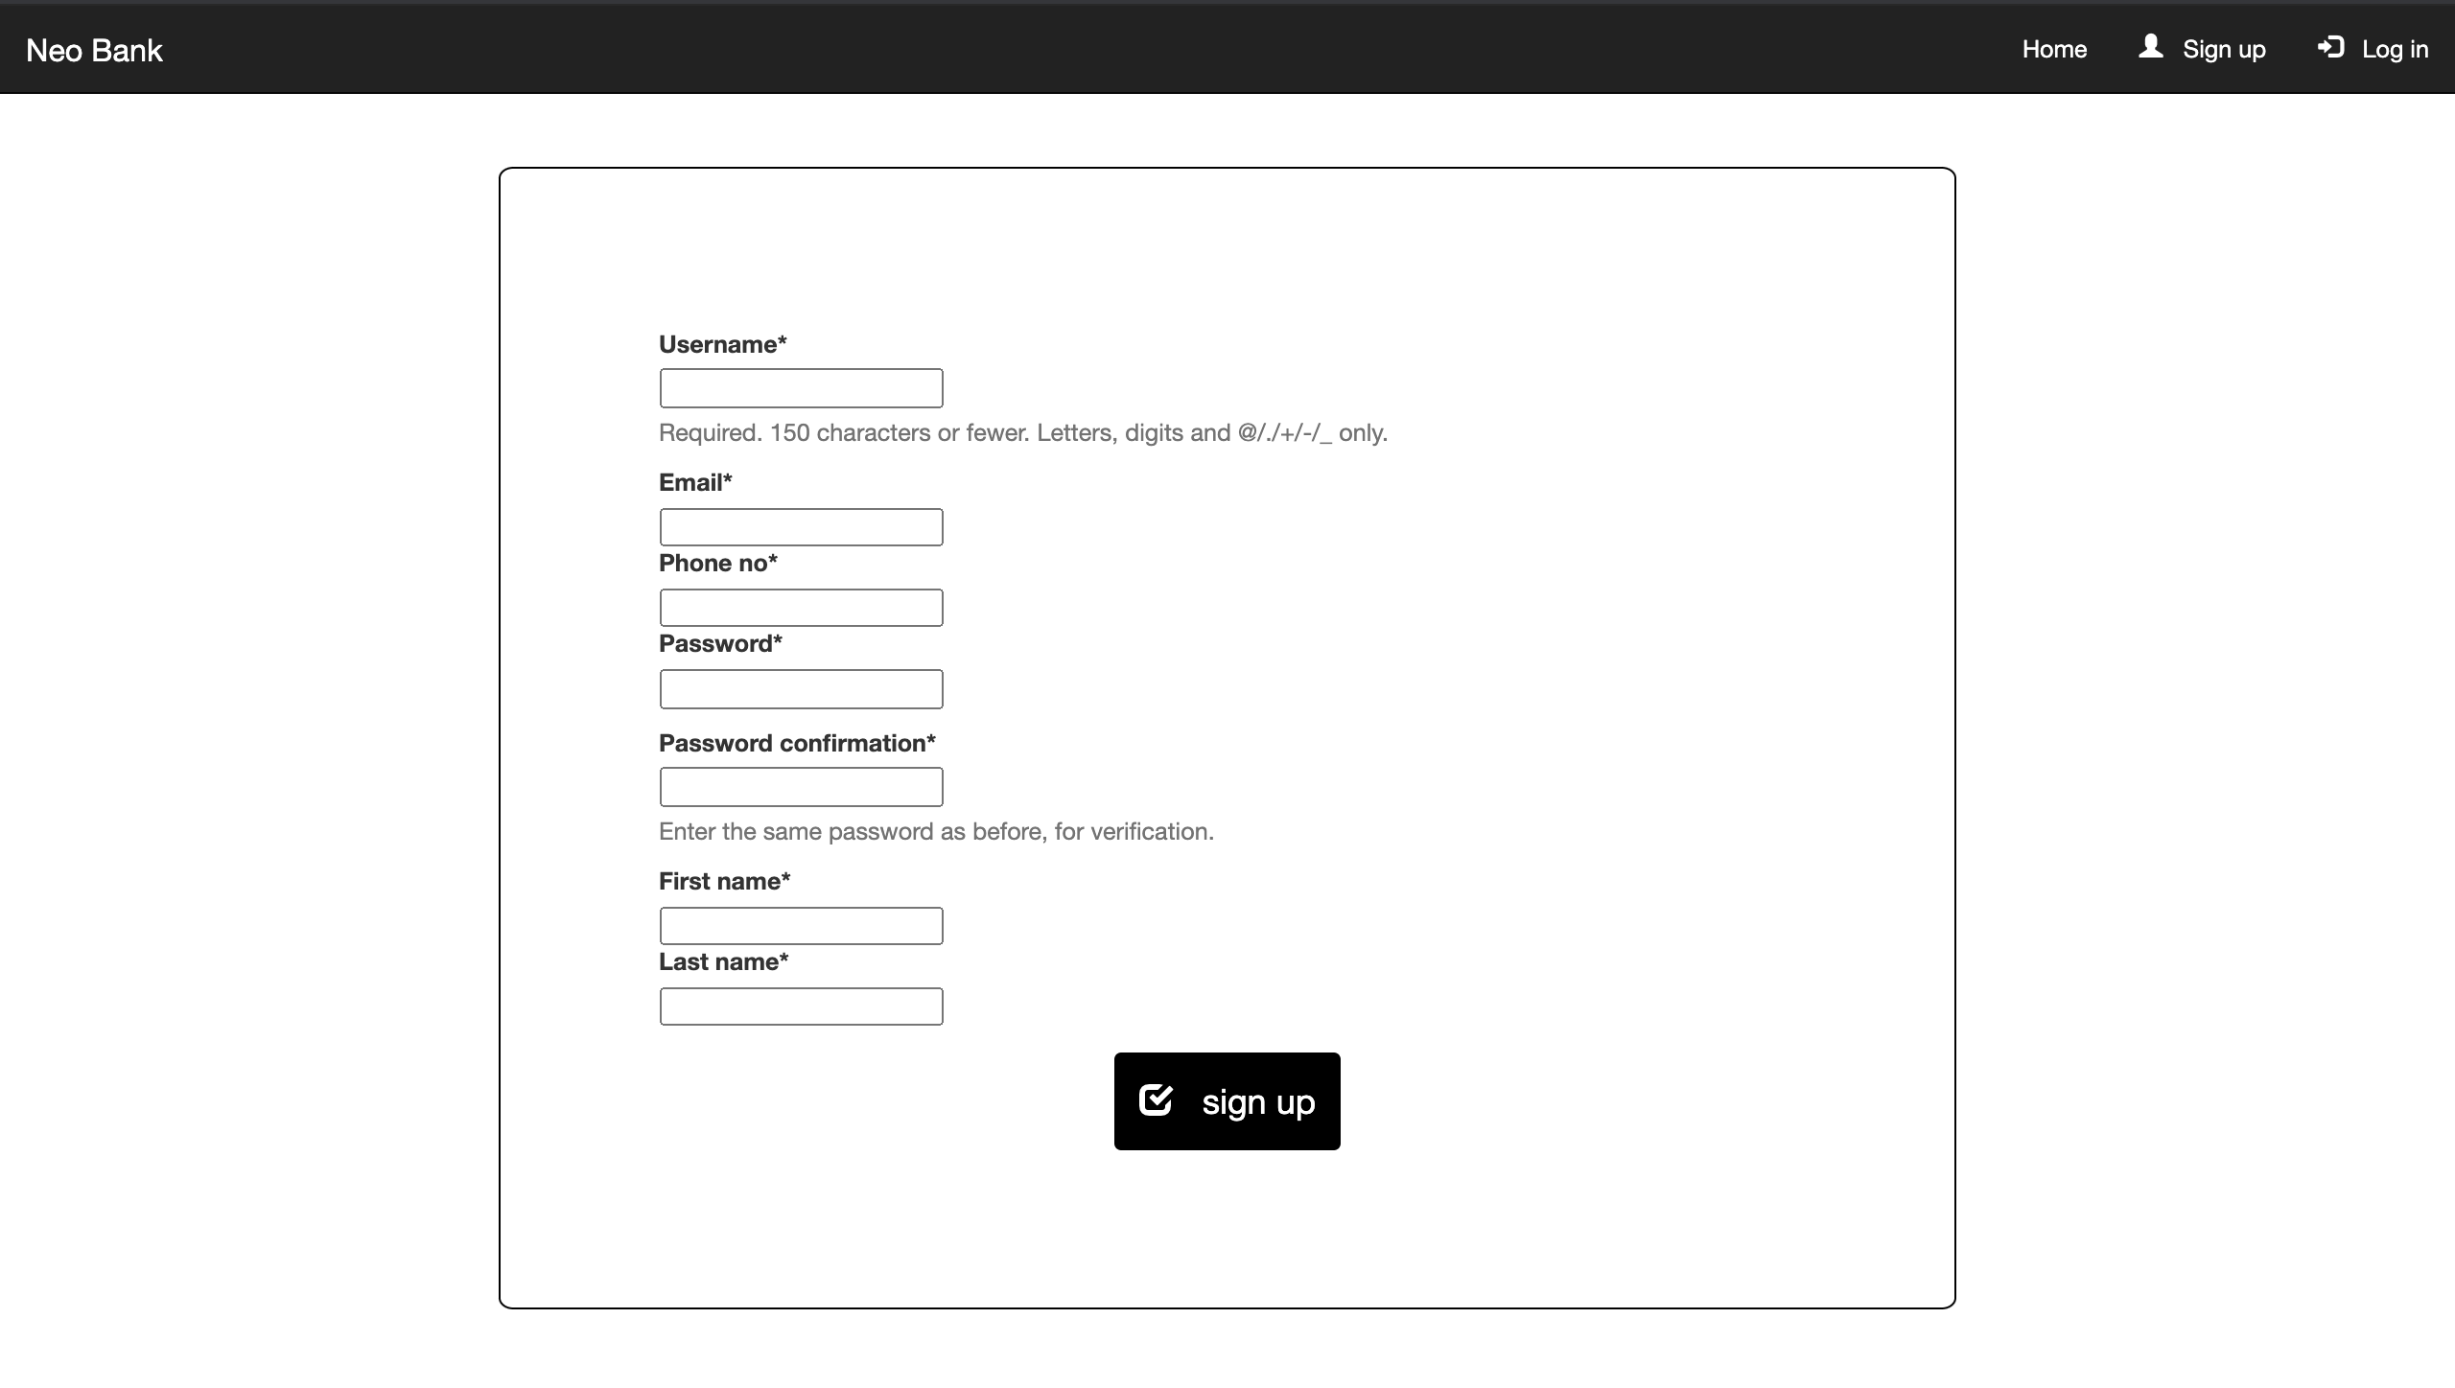Click the Username* field label

click(x=722, y=344)
